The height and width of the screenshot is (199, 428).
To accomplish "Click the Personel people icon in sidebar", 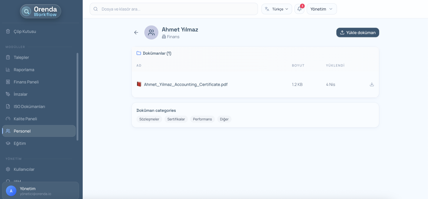I will point(8,131).
